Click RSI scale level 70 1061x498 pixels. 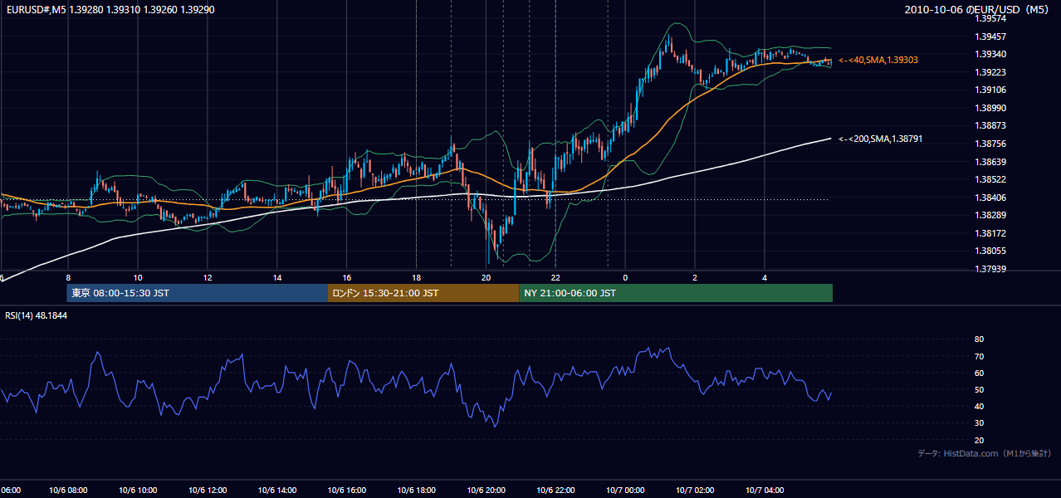[979, 356]
